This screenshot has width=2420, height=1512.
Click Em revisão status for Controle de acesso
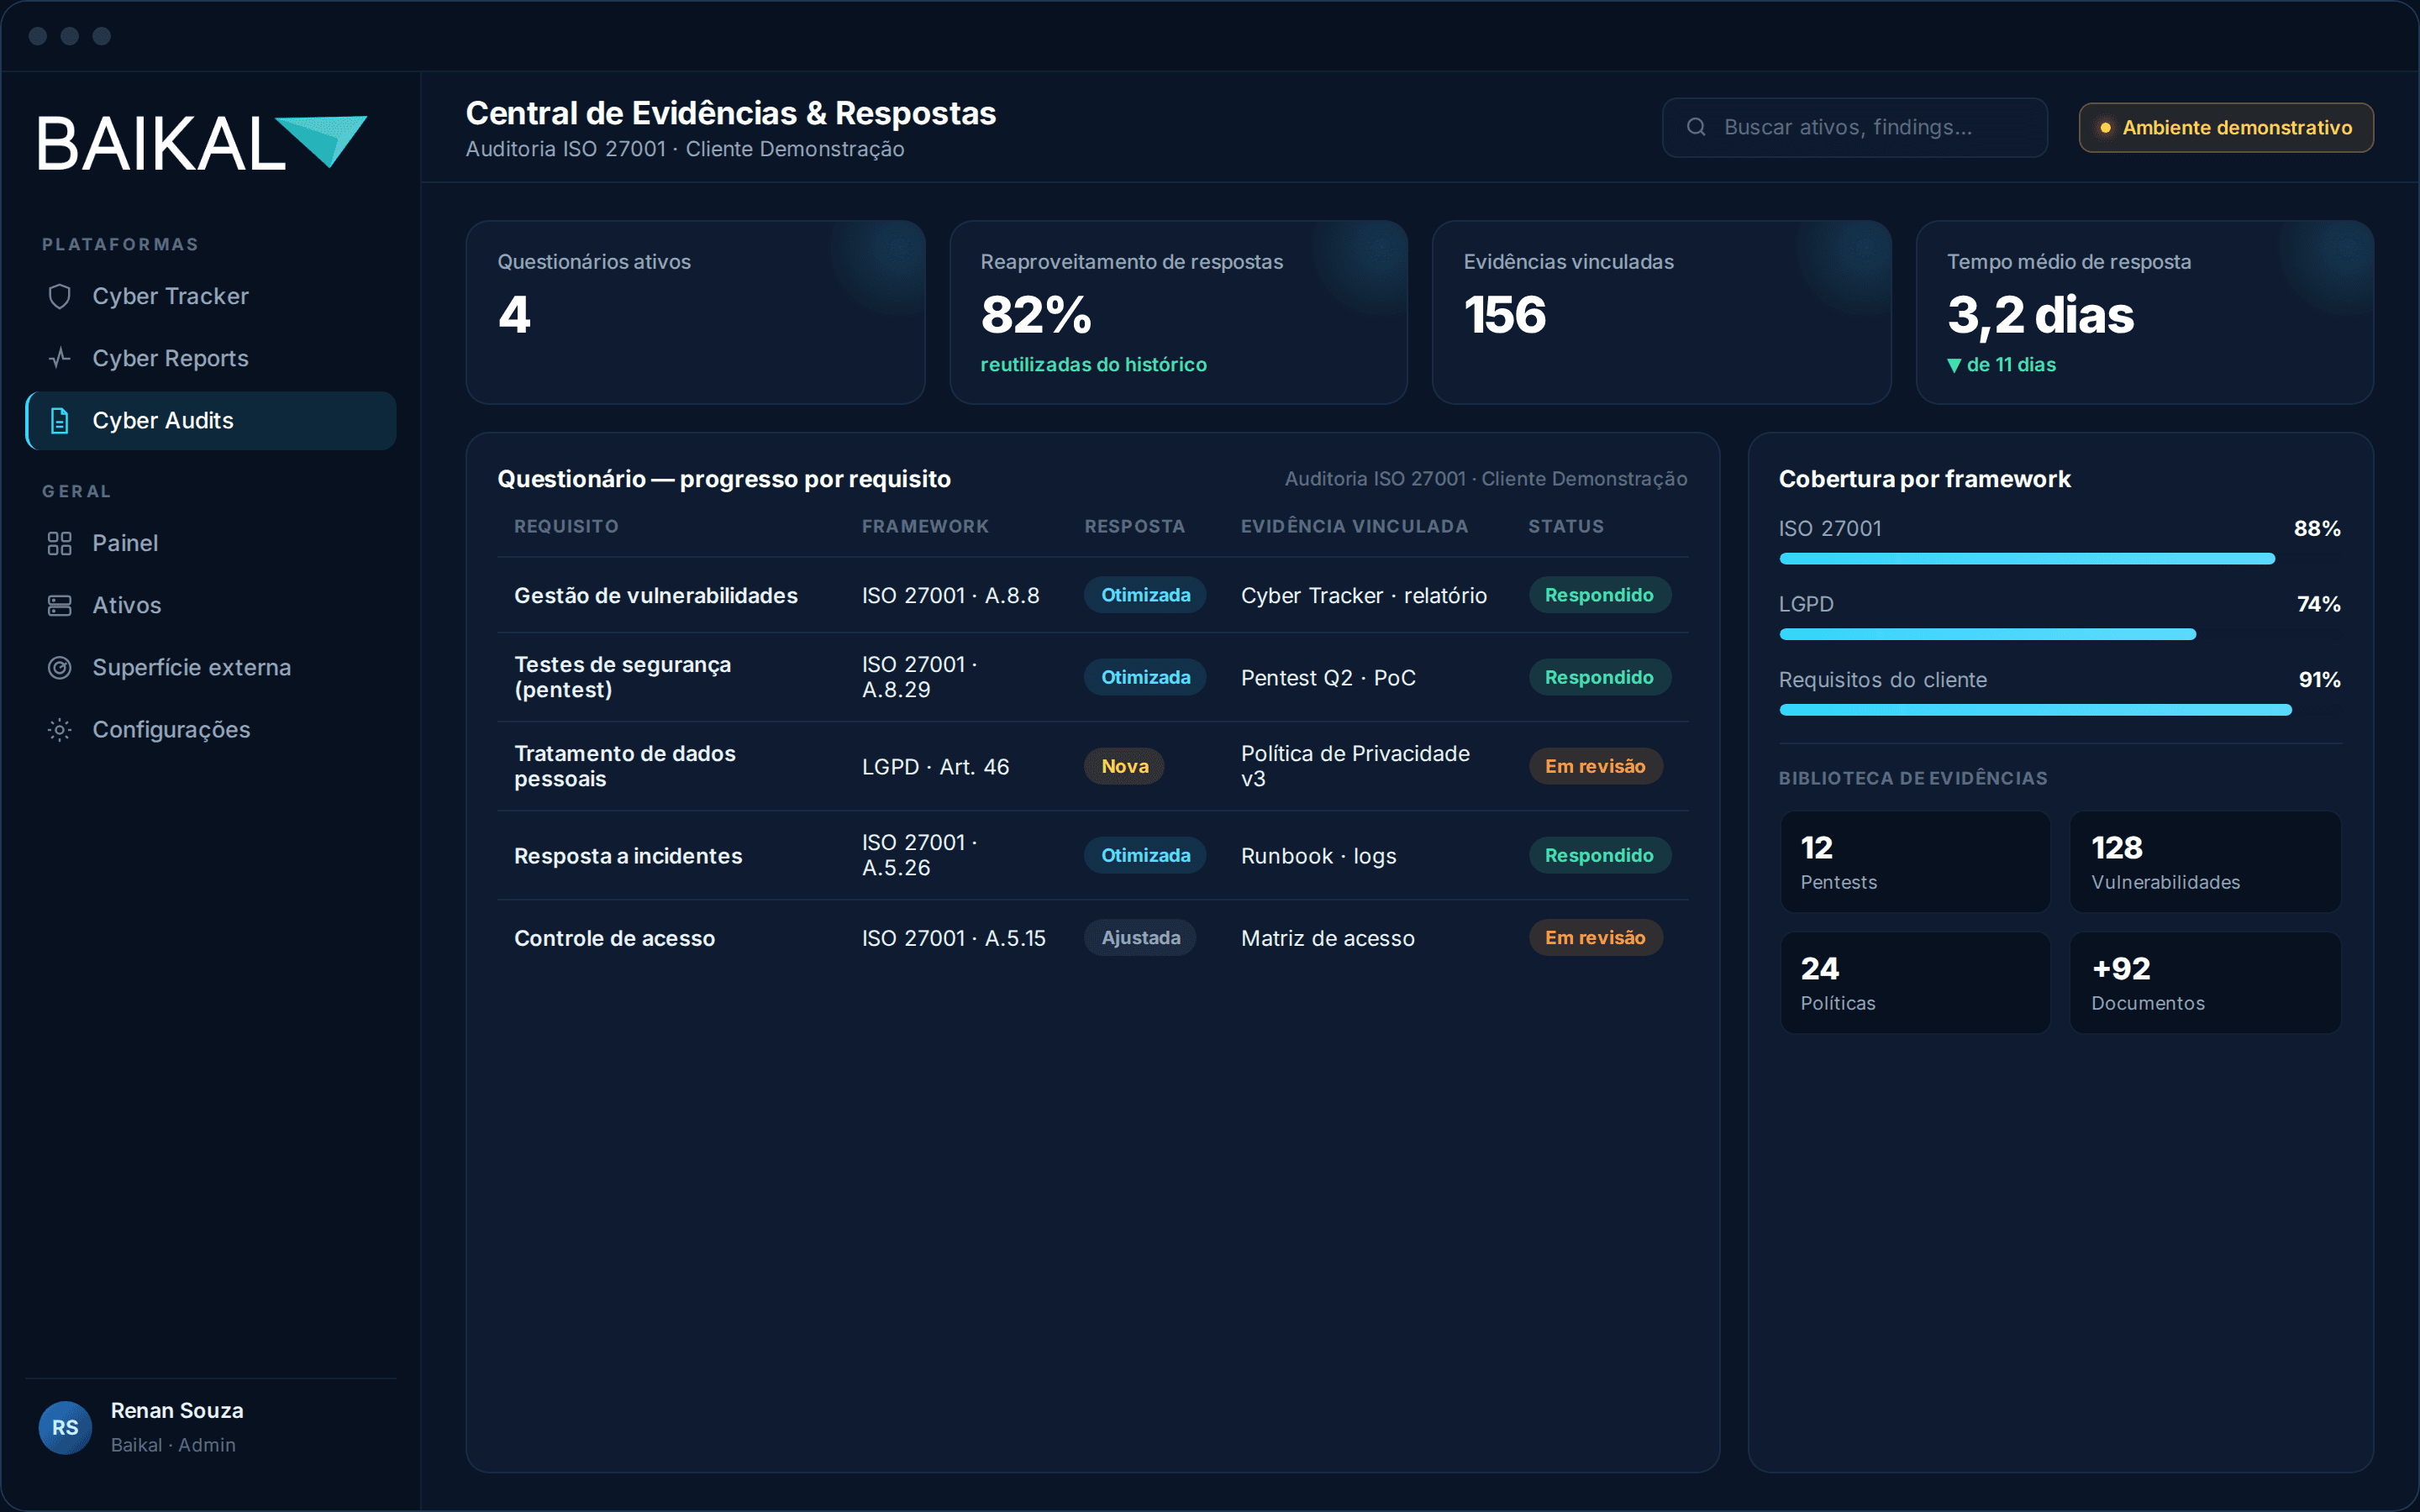[1595, 938]
